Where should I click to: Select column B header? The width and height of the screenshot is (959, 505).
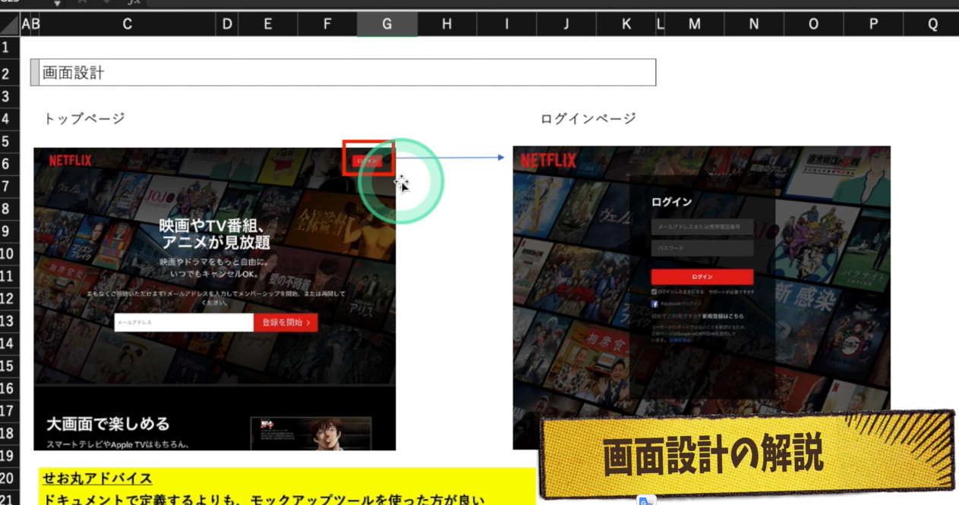[x=34, y=25]
